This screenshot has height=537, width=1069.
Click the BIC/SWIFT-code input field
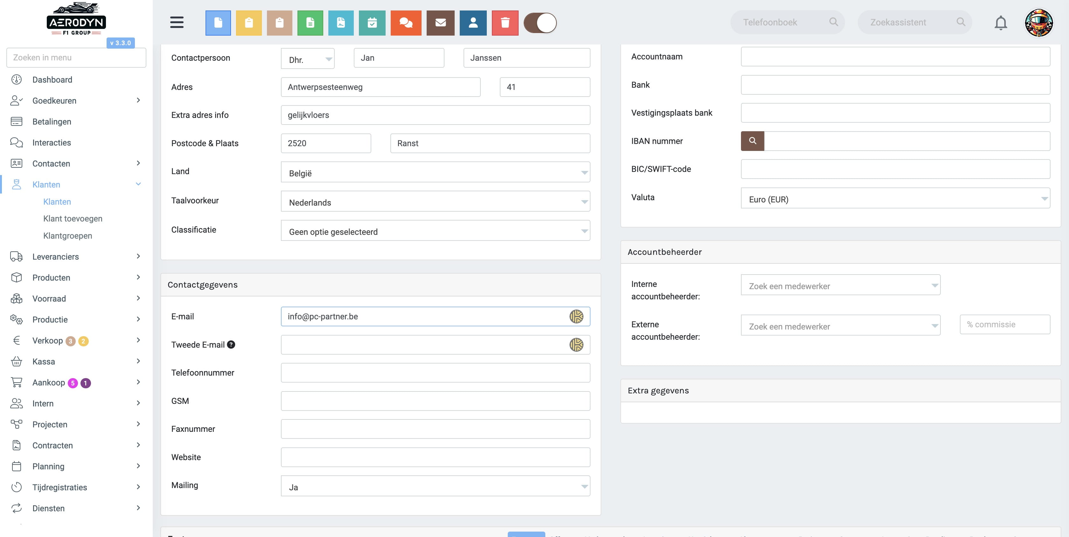click(x=896, y=169)
